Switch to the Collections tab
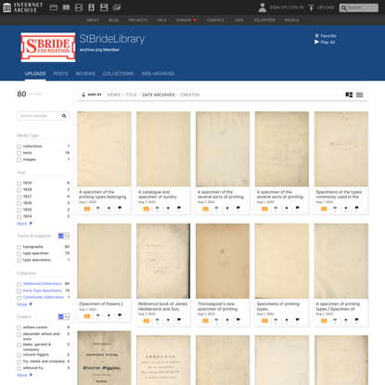 click(118, 73)
